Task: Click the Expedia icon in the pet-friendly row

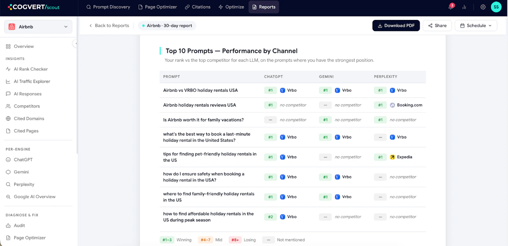Action: click(392, 157)
